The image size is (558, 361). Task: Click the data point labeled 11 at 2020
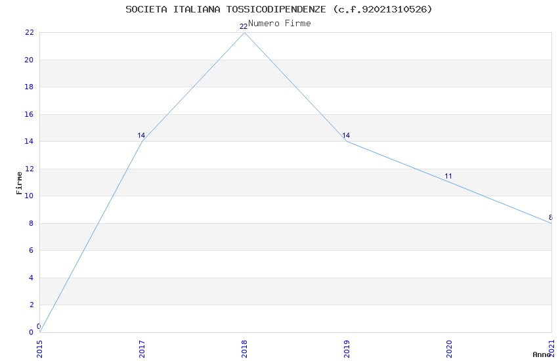point(449,182)
